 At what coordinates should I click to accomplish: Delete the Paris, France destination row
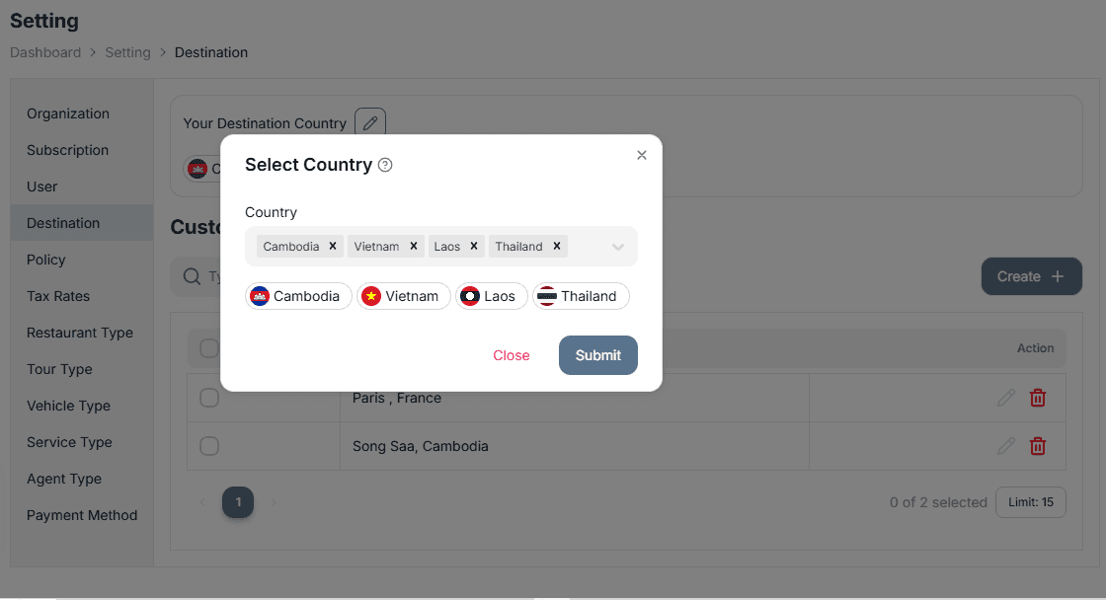[1038, 398]
